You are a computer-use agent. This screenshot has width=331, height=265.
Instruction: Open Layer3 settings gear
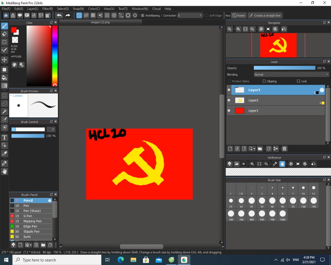coord(322,90)
